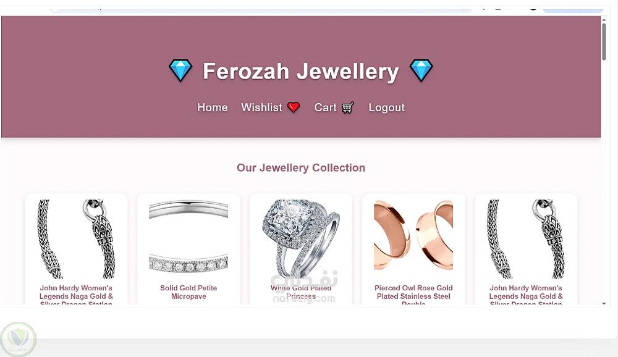Click the Our Jewellery Collection heading
Screen dimensions: 618x357
click(x=301, y=168)
